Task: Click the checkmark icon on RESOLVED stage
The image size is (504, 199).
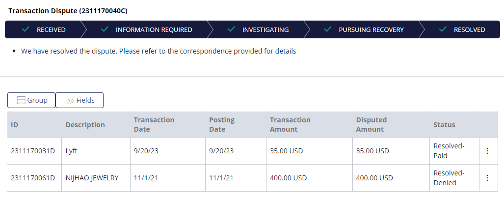Action: (x=443, y=29)
